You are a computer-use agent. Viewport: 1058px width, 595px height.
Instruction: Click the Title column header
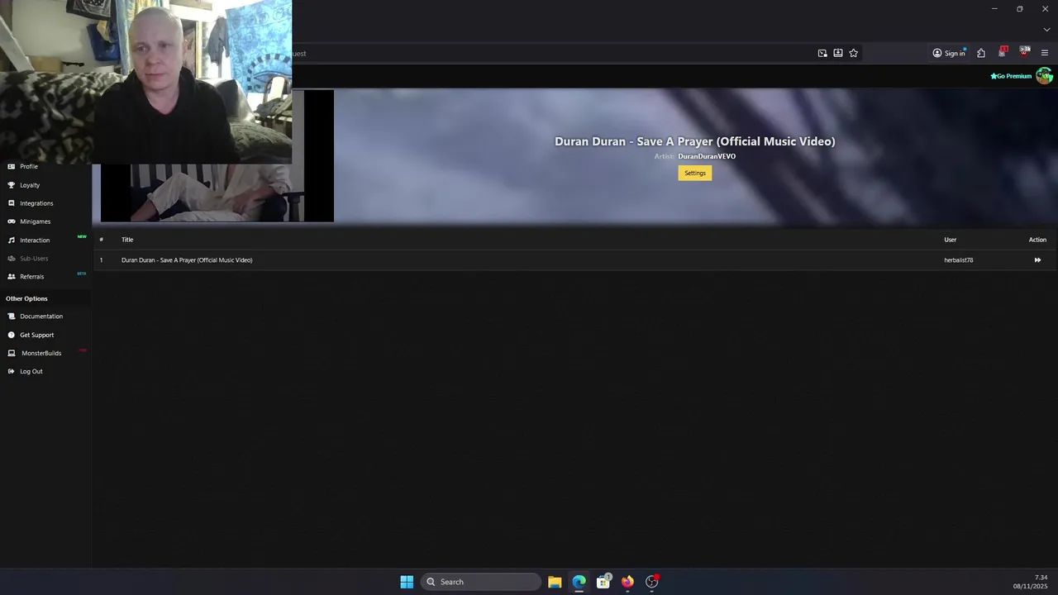coord(127,240)
